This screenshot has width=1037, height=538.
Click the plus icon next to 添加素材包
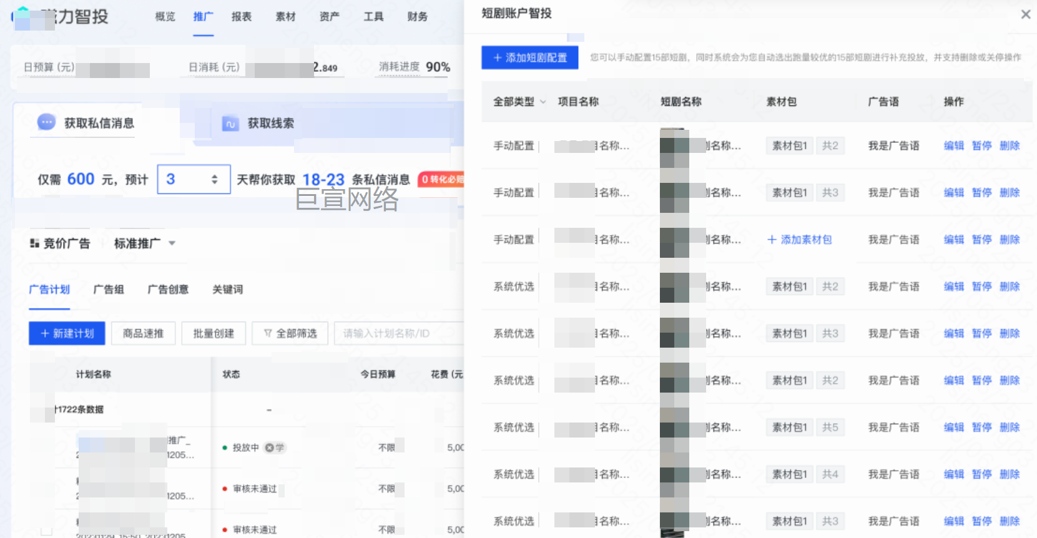pyautogui.click(x=772, y=240)
